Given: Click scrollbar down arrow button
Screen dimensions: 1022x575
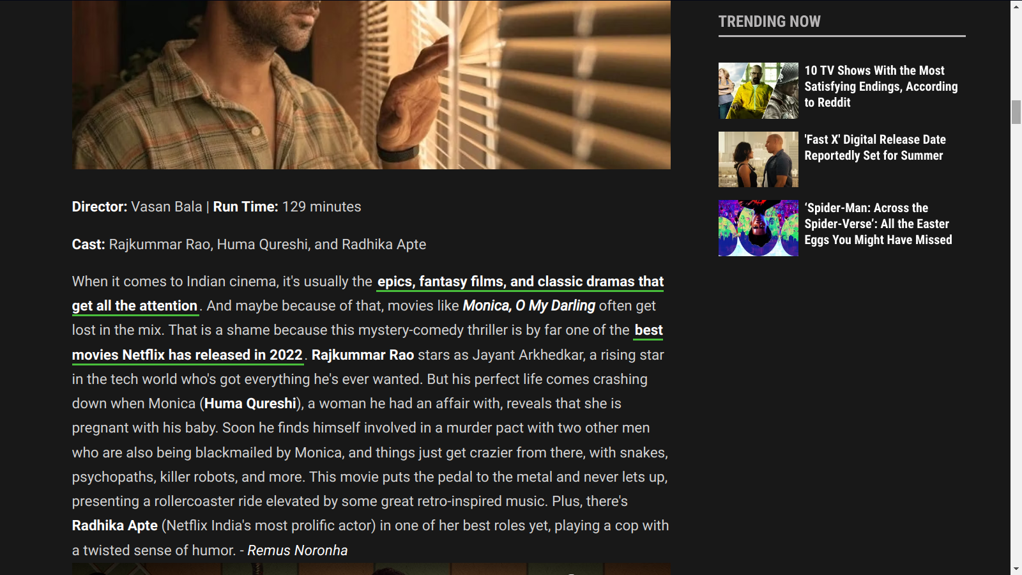Looking at the screenshot, I should coord(1016,569).
